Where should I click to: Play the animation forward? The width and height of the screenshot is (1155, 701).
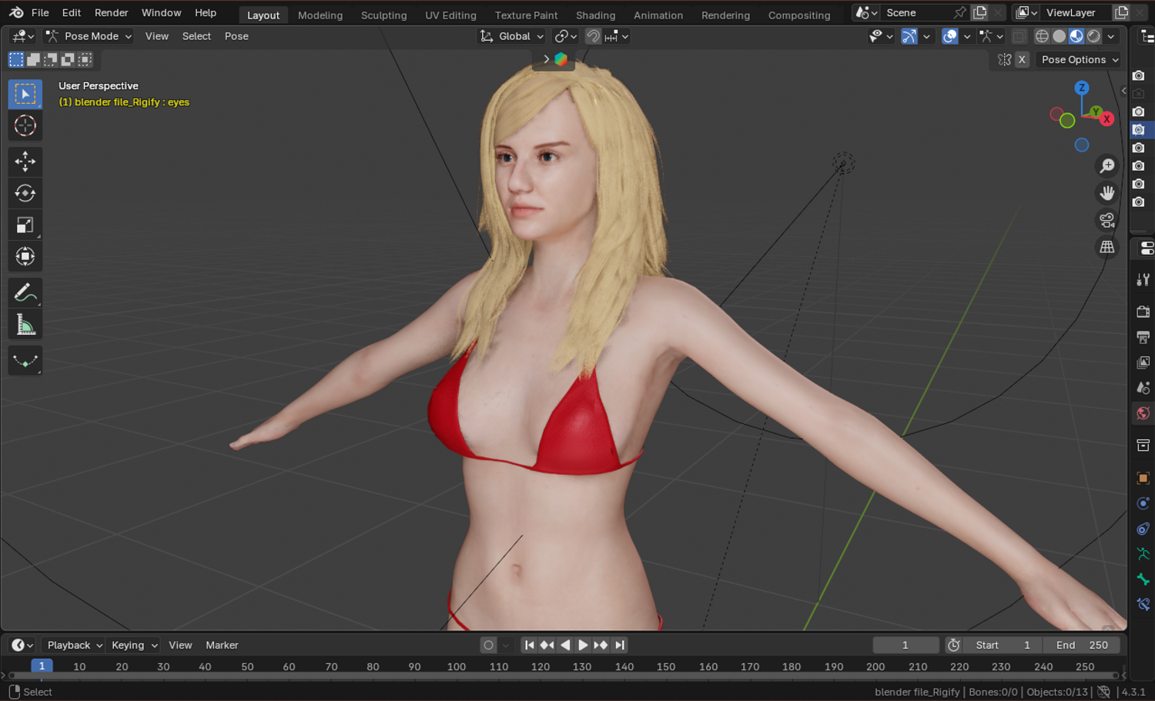pos(583,645)
